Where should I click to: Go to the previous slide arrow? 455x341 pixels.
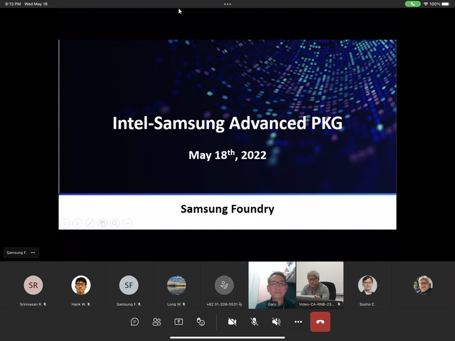point(65,223)
